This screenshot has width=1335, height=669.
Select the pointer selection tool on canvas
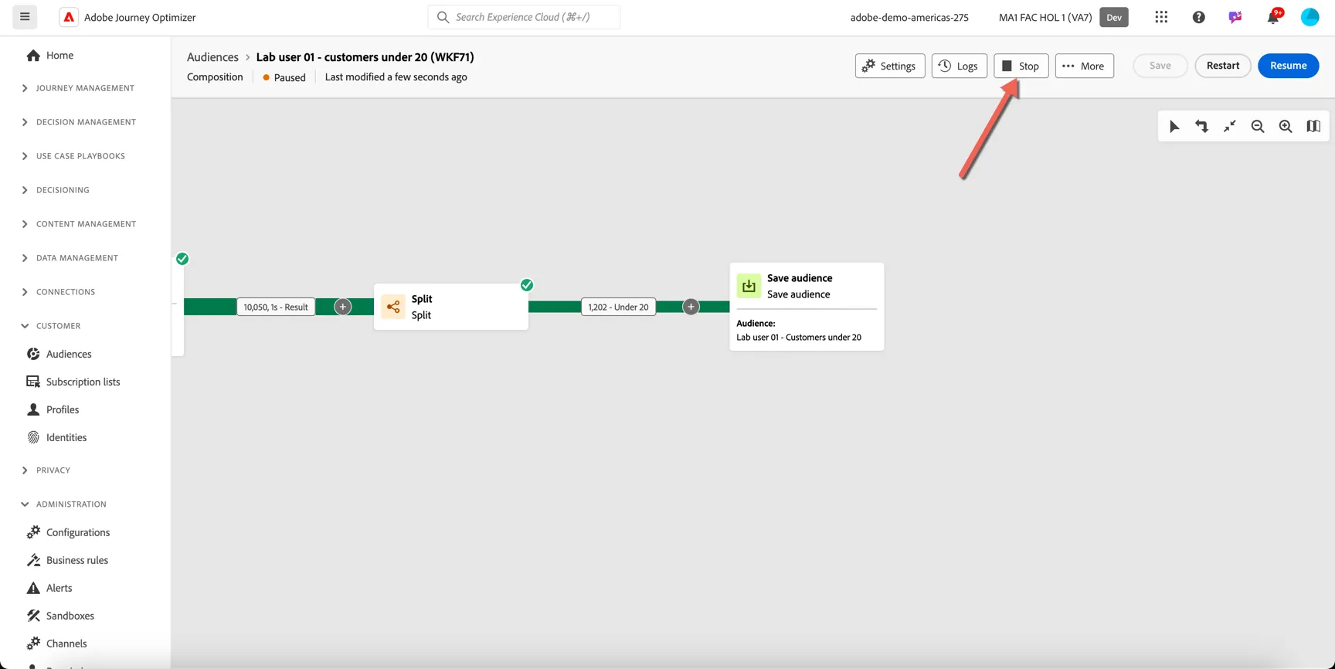coord(1174,127)
